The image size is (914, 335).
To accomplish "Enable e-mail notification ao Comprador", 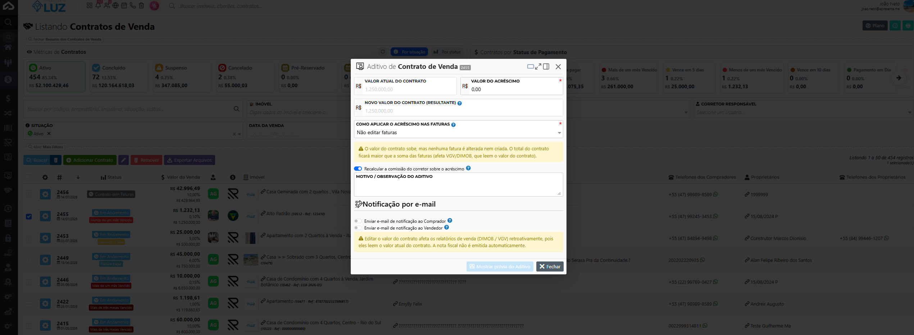I will (x=358, y=221).
